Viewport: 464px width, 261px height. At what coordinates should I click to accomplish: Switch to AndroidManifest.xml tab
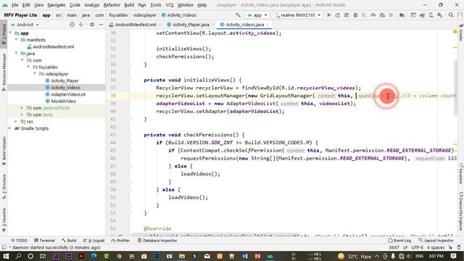click(136, 25)
